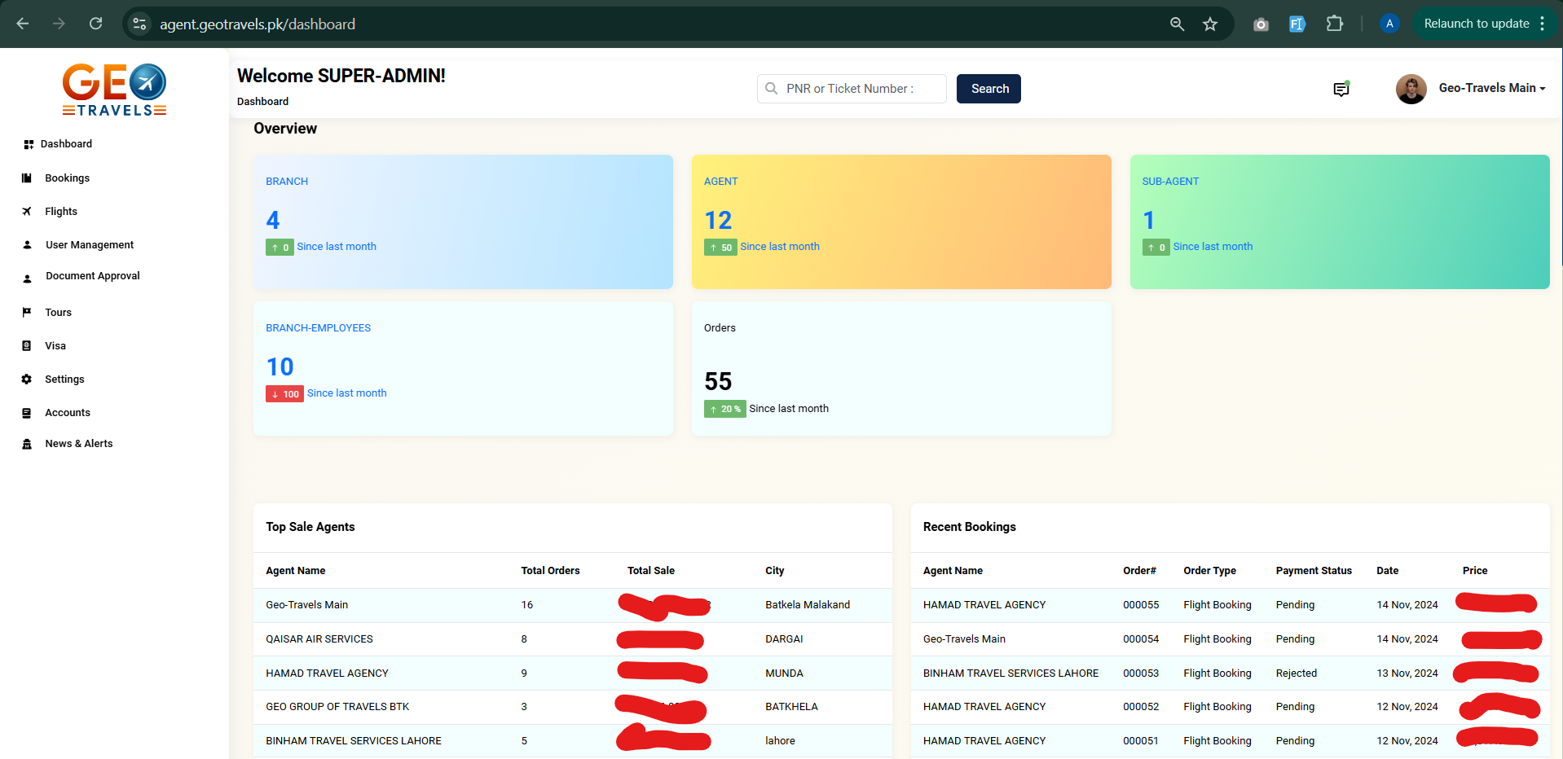
Task: Open News & Alerts menu item
Action: pos(79,444)
